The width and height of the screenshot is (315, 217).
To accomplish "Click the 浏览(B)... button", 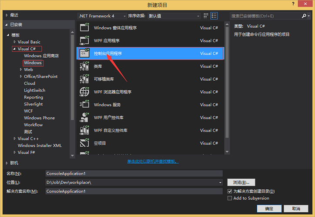I will coord(241,182).
